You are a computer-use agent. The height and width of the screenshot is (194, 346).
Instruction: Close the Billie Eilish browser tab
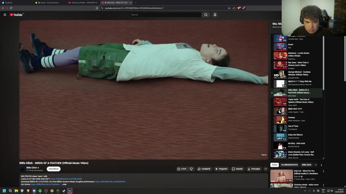click(131, 3)
